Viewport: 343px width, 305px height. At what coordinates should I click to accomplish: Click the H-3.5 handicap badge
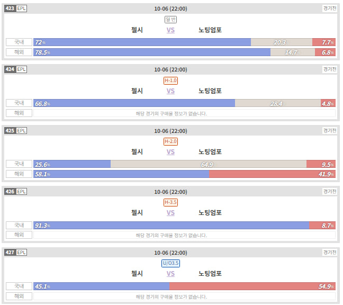[170, 202]
